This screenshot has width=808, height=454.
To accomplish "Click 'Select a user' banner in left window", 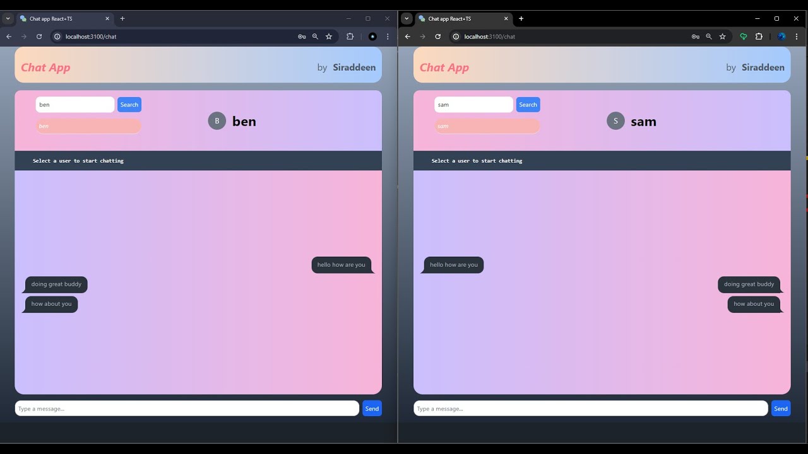I will tap(198, 161).
